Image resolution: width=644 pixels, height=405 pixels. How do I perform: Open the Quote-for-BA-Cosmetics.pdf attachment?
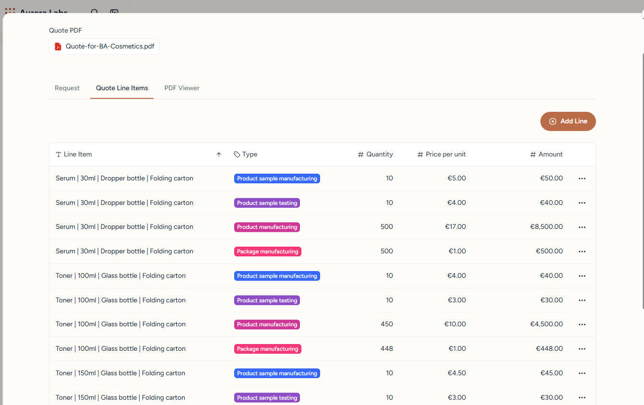click(104, 47)
